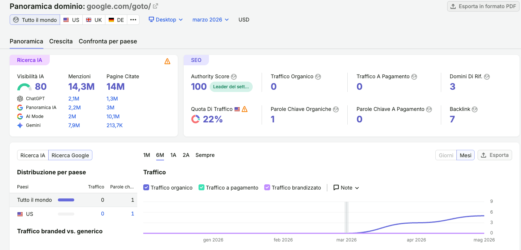Click globe icon next to Domini Di Rif.

[x=487, y=77]
